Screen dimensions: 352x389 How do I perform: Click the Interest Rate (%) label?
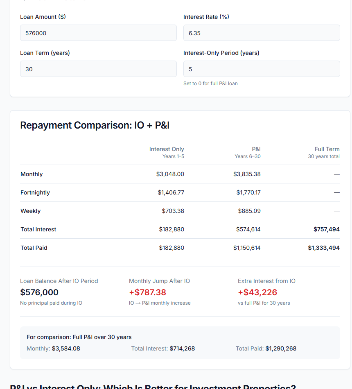tap(206, 17)
